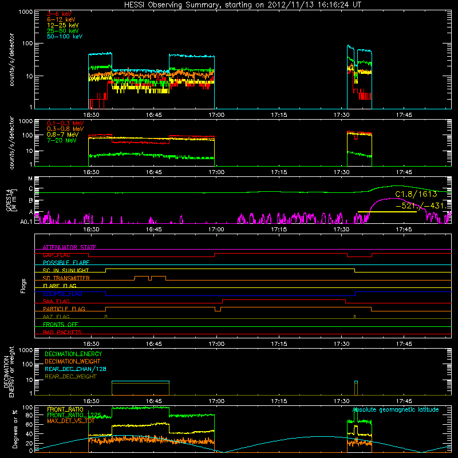
Task: Click the REAR_DEC_CHAN/128 legend label
Action: tap(76, 369)
